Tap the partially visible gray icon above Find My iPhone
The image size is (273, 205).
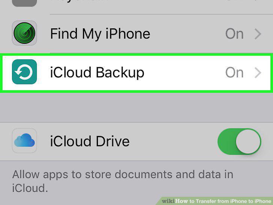(x=24, y=3)
